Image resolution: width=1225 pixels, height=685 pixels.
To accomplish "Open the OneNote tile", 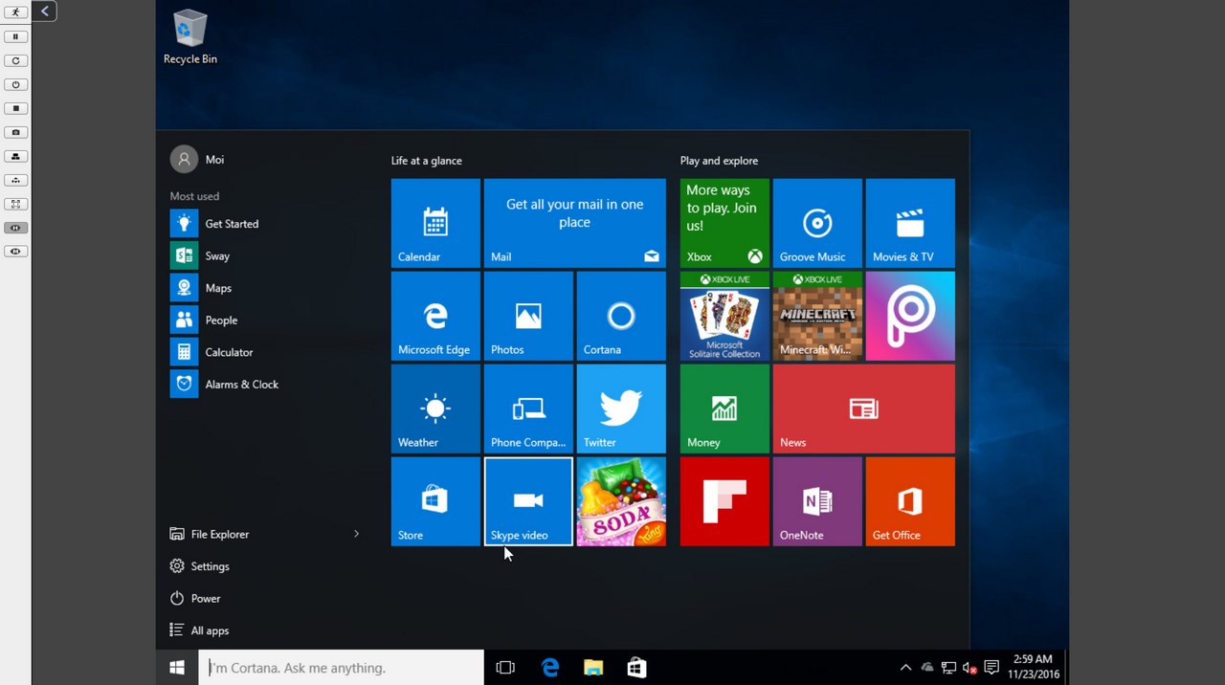I will pyautogui.click(x=817, y=501).
